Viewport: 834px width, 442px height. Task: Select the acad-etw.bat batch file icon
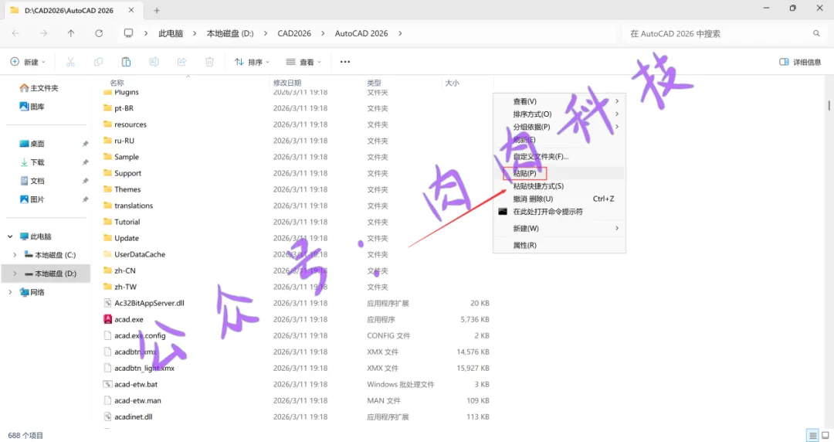click(x=107, y=384)
